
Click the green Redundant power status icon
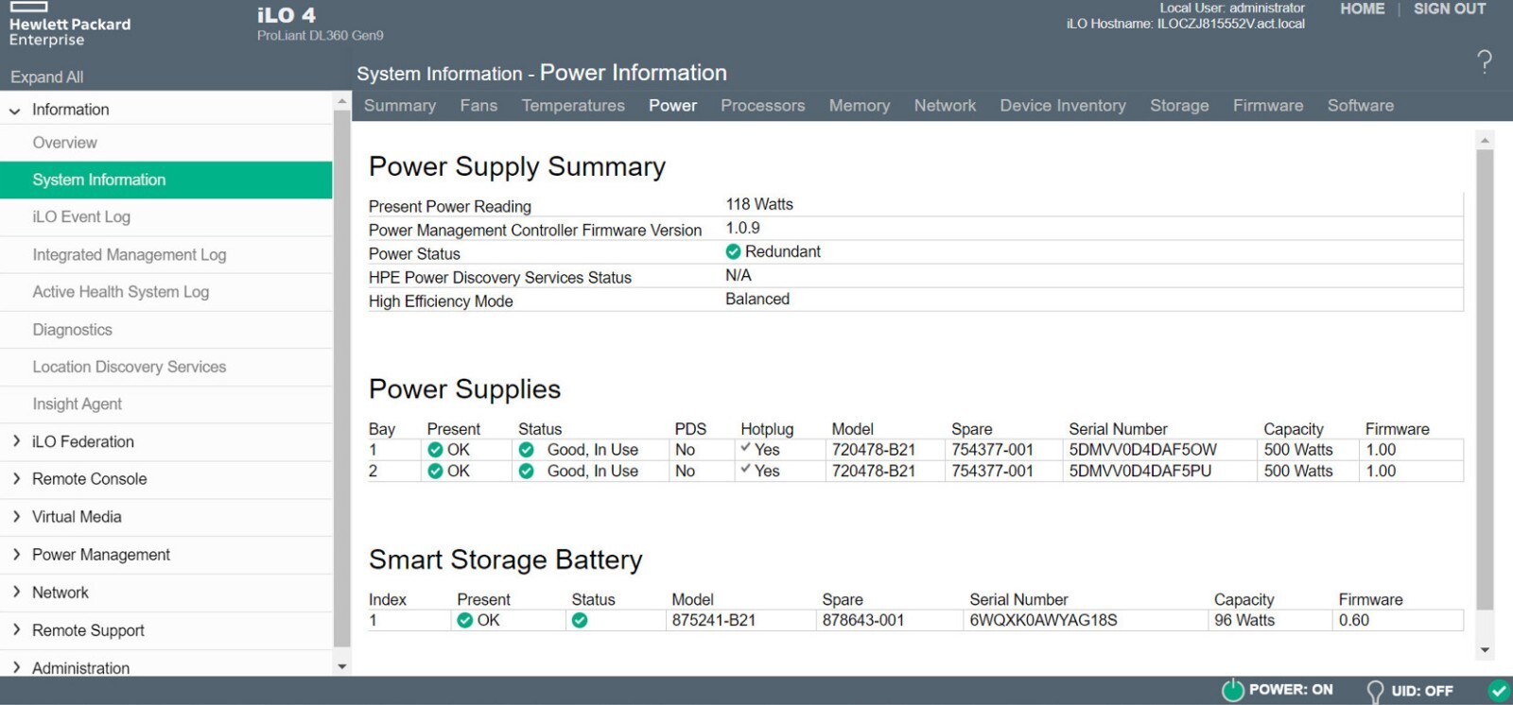coord(733,252)
